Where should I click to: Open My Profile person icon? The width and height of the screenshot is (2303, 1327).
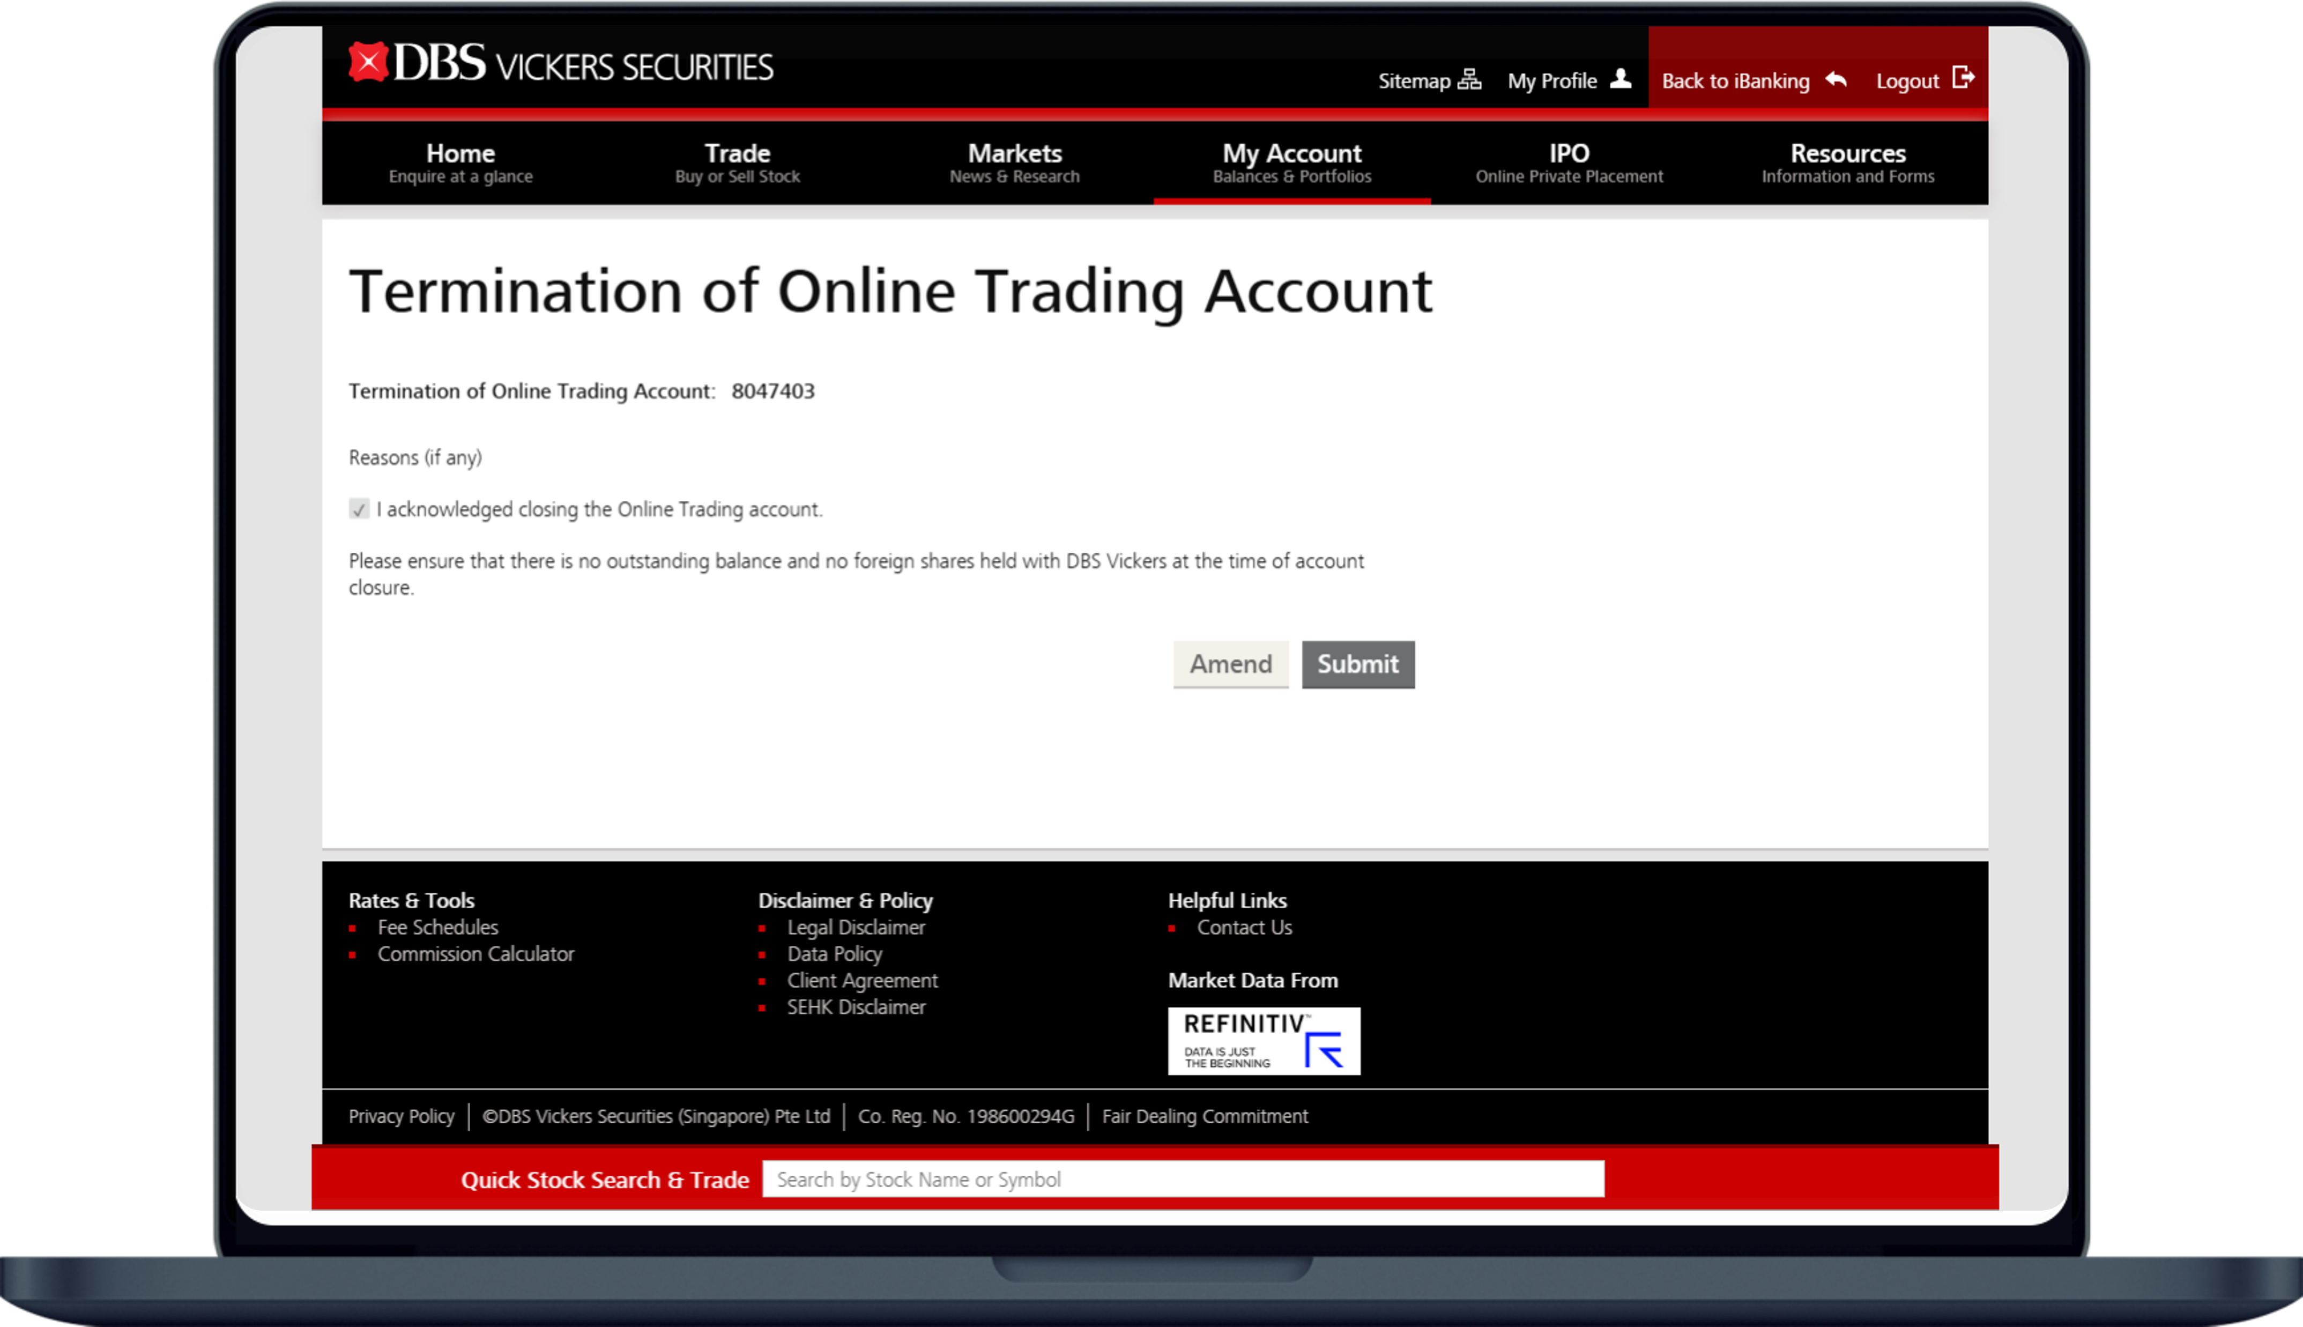(x=1621, y=78)
